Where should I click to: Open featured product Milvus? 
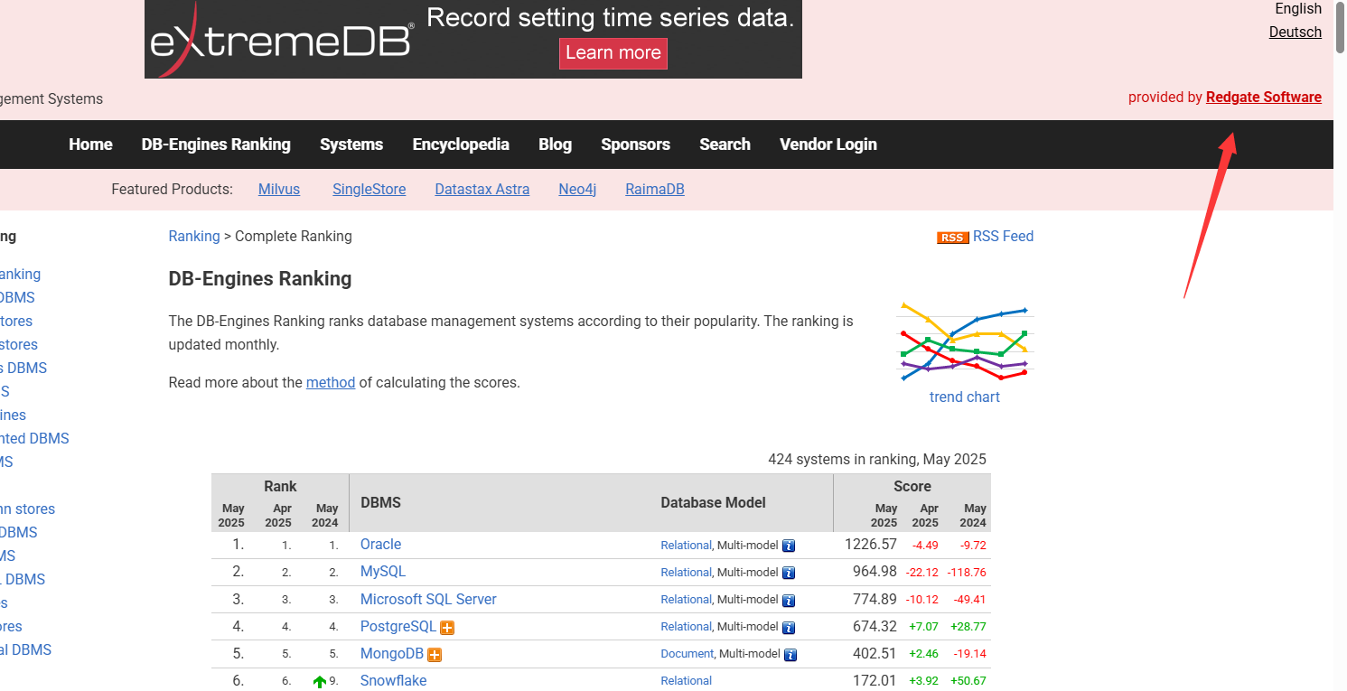point(279,190)
